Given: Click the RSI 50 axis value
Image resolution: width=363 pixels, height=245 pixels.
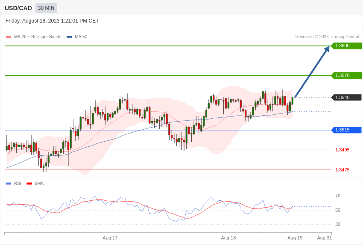Looking at the screenshot, I should click(338, 210).
